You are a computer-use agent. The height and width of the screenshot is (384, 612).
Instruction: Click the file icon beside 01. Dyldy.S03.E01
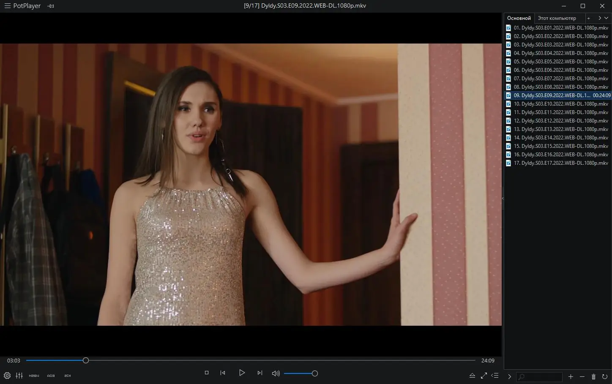point(508,28)
